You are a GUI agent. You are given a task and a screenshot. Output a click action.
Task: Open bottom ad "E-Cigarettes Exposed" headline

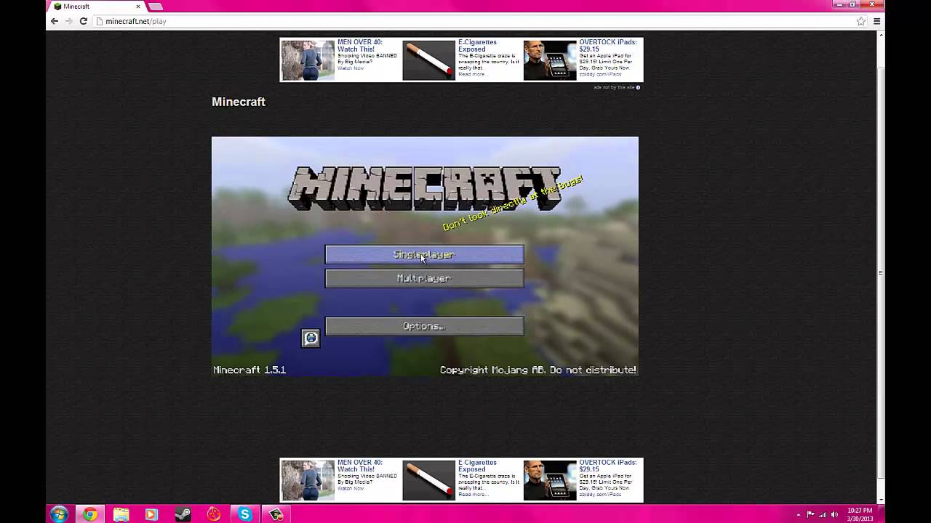[477, 466]
